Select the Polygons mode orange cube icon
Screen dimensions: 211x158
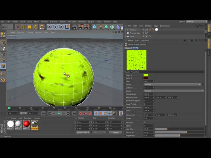click(3, 66)
